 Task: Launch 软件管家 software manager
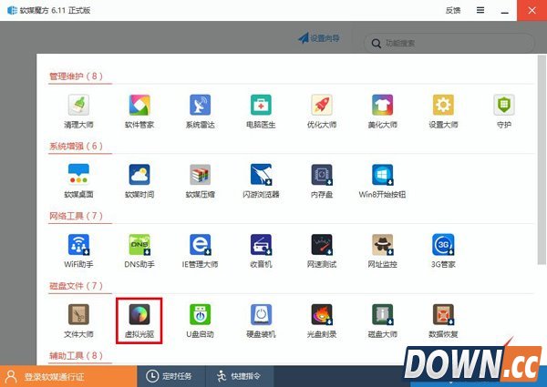139,111
